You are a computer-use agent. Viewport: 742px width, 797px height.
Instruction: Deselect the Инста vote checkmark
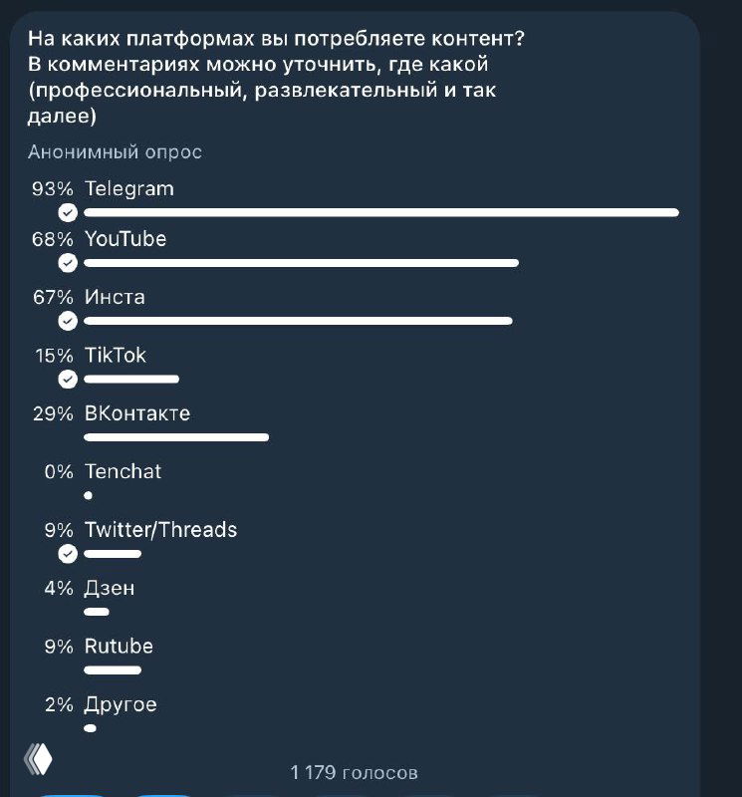point(67,321)
